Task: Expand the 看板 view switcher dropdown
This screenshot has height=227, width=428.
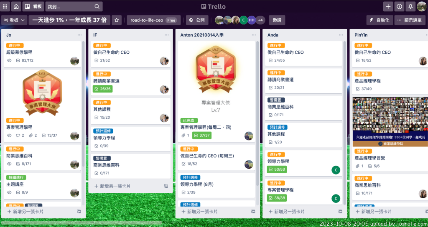Action: point(14,20)
